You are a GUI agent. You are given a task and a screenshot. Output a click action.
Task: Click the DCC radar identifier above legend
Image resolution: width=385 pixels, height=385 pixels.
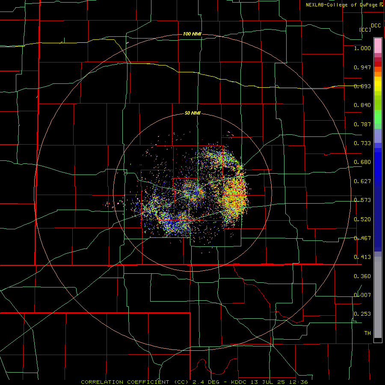point(376,26)
